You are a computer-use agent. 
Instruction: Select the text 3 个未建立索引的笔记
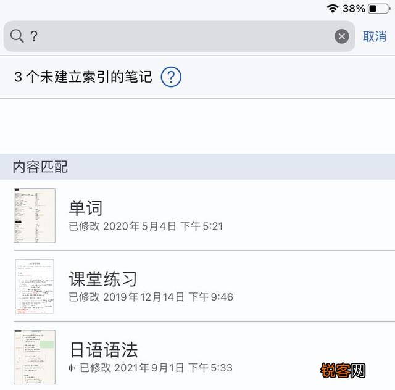[x=83, y=77]
